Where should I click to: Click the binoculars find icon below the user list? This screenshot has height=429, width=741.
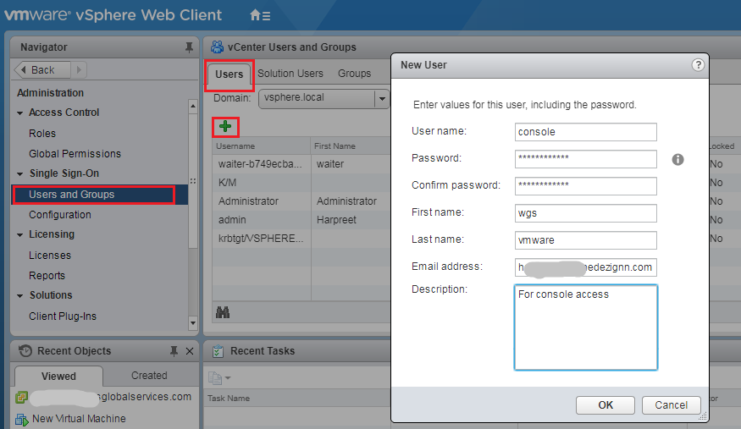[x=224, y=312]
